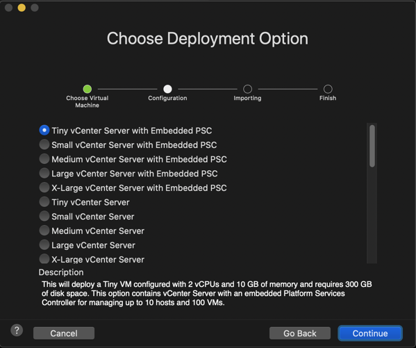Click the description paragraph about Tiny VM
Viewport: 416px width, 348px height.
207,293
